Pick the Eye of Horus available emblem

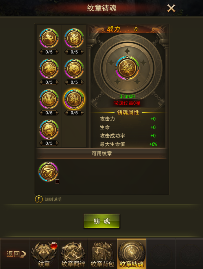pyautogui.click(x=48, y=172)
